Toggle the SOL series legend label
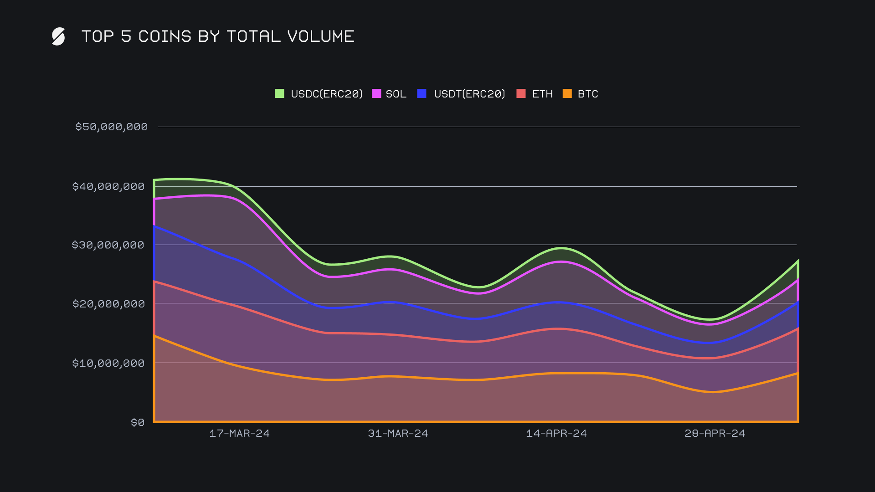The image size is (875, 492). tap(396, 94)
